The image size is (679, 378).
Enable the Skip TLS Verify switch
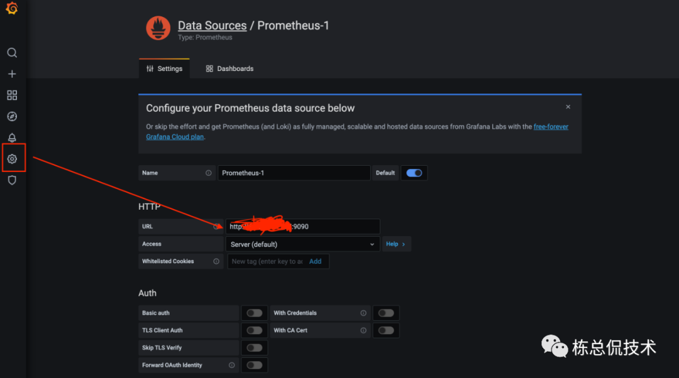(x=254, y=348)
